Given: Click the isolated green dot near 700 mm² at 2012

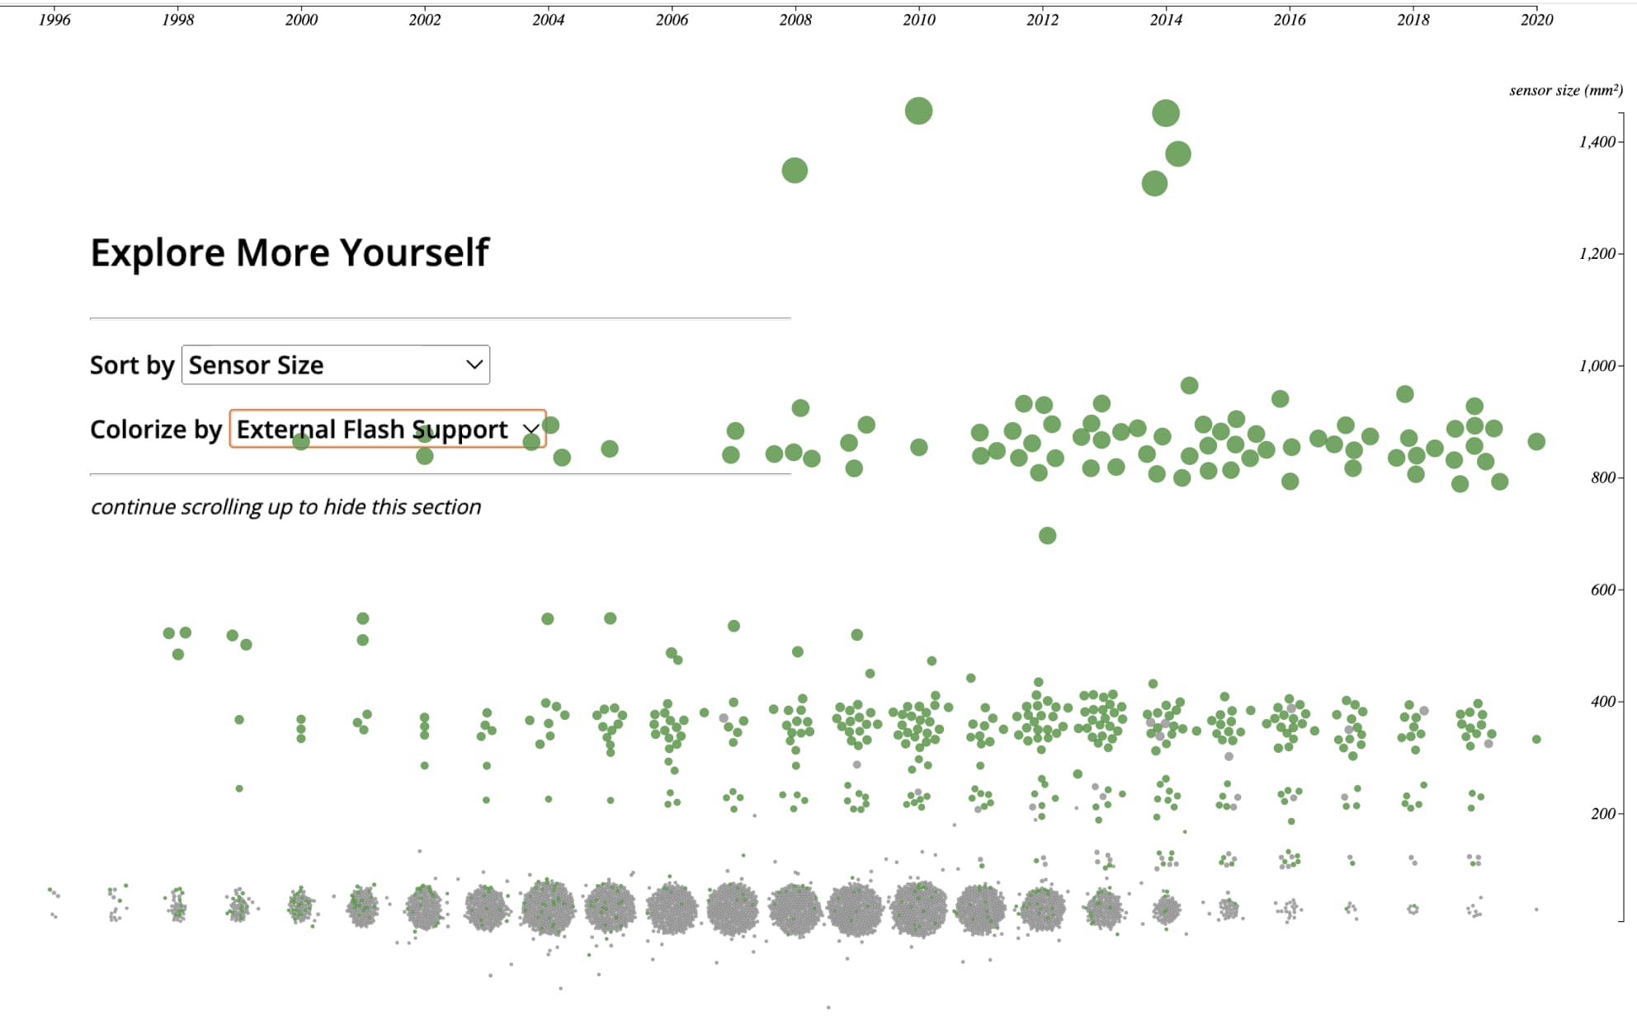Looking at the screenshot, I should [1047, 536].
